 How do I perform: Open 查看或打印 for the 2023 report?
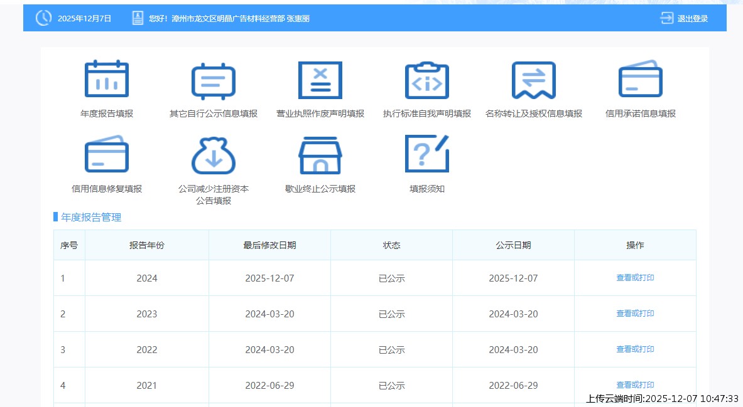[635, 314]
